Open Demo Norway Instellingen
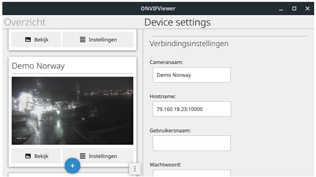This screenshot has height=177, width=316. [98, 156]
